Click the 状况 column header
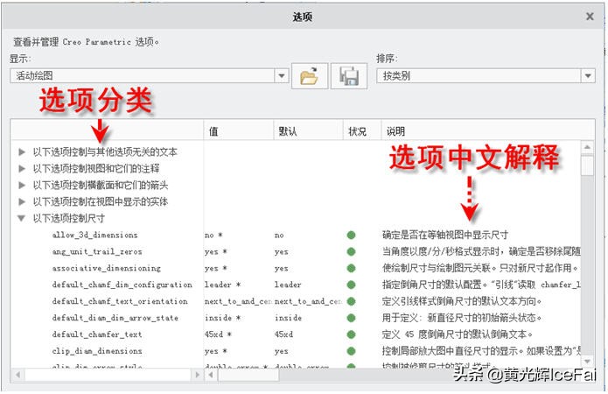Viewport: 608px width, 394px height. tap(362, 131)
